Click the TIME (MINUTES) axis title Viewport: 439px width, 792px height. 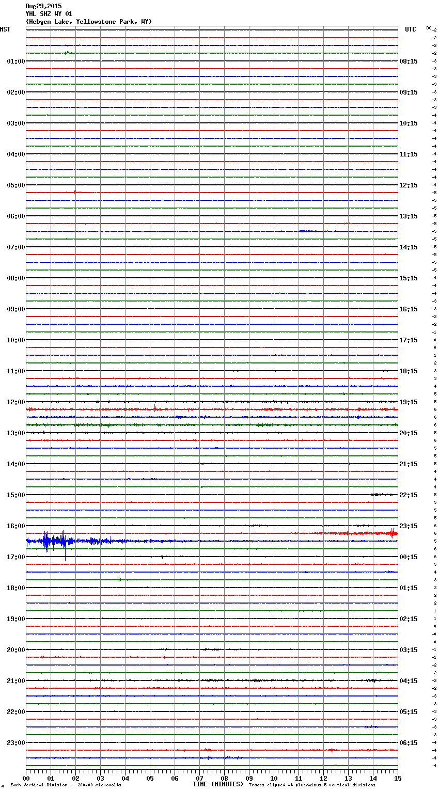(x=218, y=784)
